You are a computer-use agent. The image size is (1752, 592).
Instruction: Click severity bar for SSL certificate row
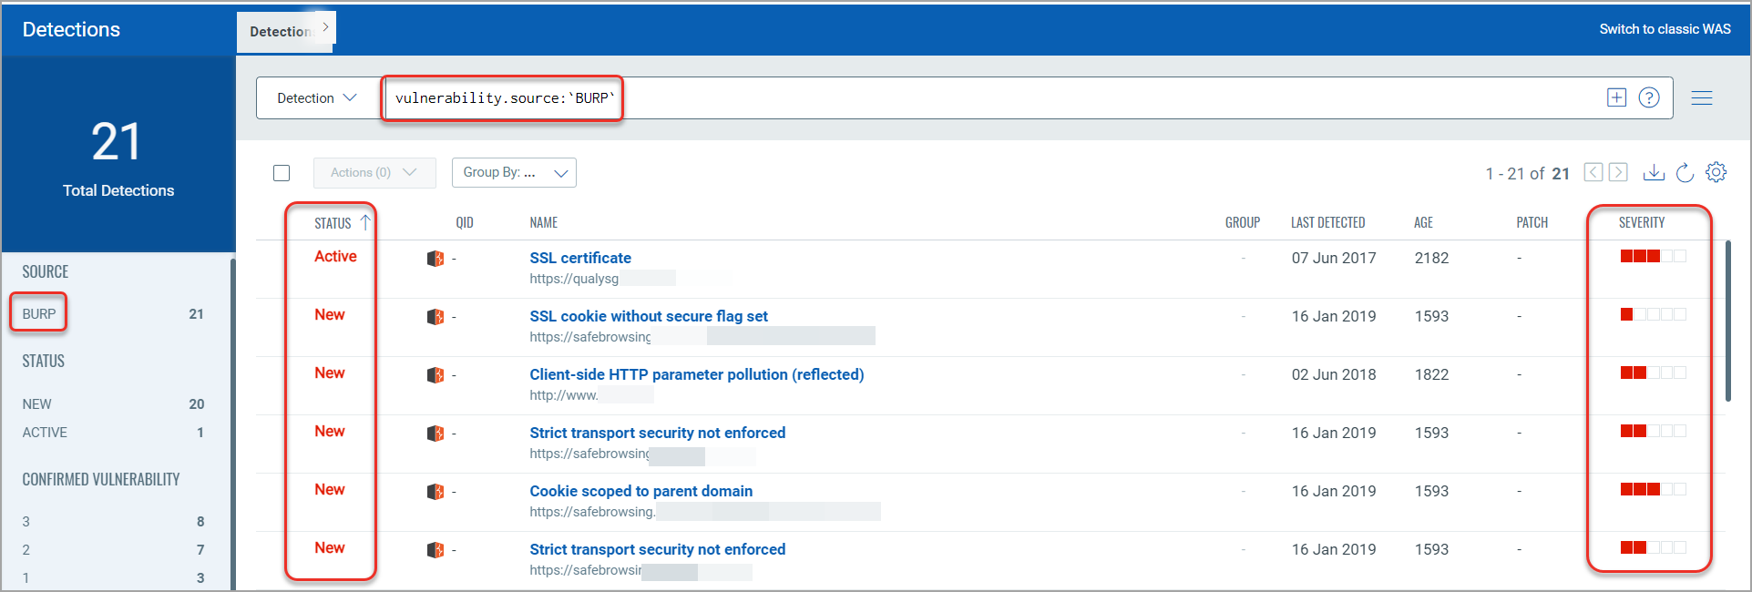(x=1654, y=256)
